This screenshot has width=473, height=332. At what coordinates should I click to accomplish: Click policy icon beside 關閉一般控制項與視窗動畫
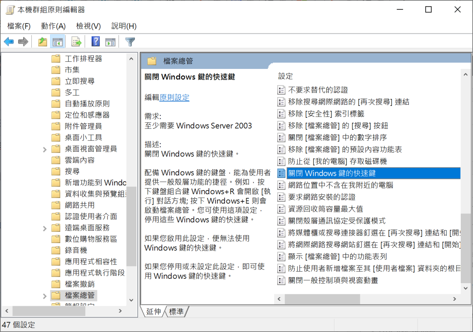click(281, 280)
